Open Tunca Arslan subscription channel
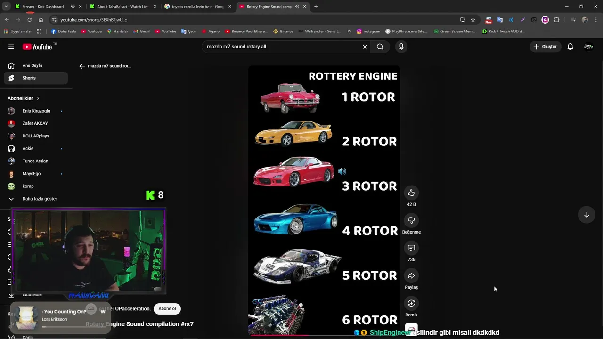 click(x=36, y=161)
